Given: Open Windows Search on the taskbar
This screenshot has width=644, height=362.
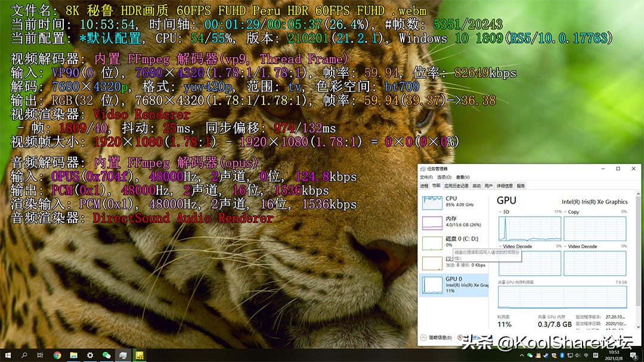Looking at the screenshot, I should (24, 355).
